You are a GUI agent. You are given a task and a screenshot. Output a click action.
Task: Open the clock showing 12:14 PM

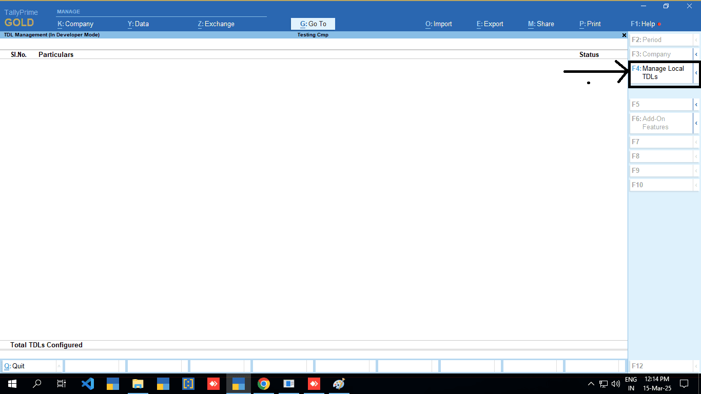pyautogui.click(x=657, y=383)
